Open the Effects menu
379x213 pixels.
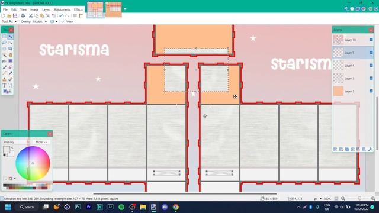[78, 9]
